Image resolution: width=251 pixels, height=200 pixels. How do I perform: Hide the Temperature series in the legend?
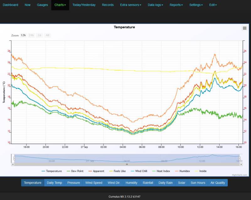tap(52, 171)
